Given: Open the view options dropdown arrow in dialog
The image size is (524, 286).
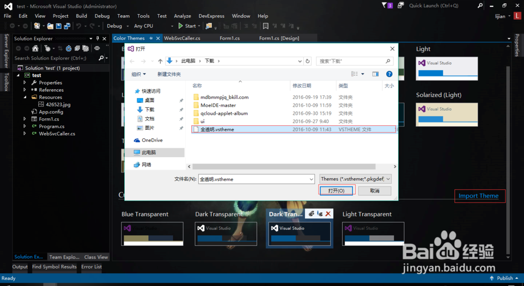Looking at the screenshot, I should (363, 74).
